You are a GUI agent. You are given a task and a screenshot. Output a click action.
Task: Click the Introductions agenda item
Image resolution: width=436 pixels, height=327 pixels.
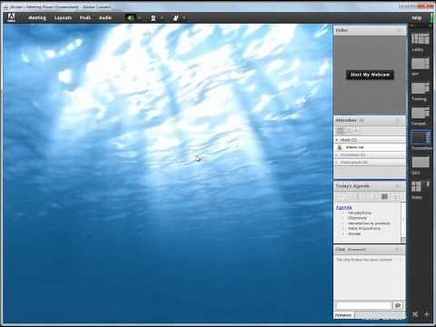click(x=359, y=213)
